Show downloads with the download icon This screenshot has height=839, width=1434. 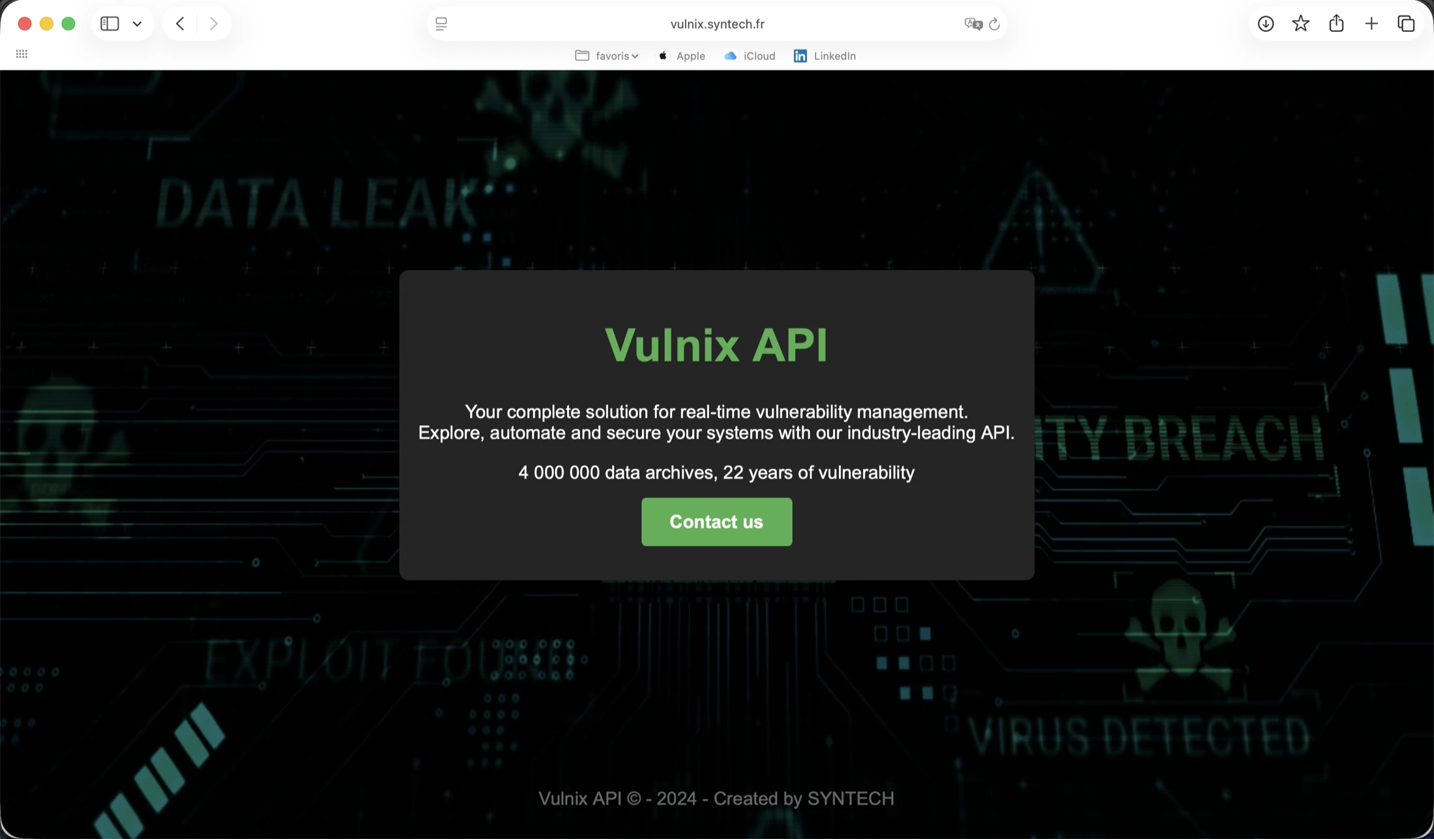coord(1266,24)
